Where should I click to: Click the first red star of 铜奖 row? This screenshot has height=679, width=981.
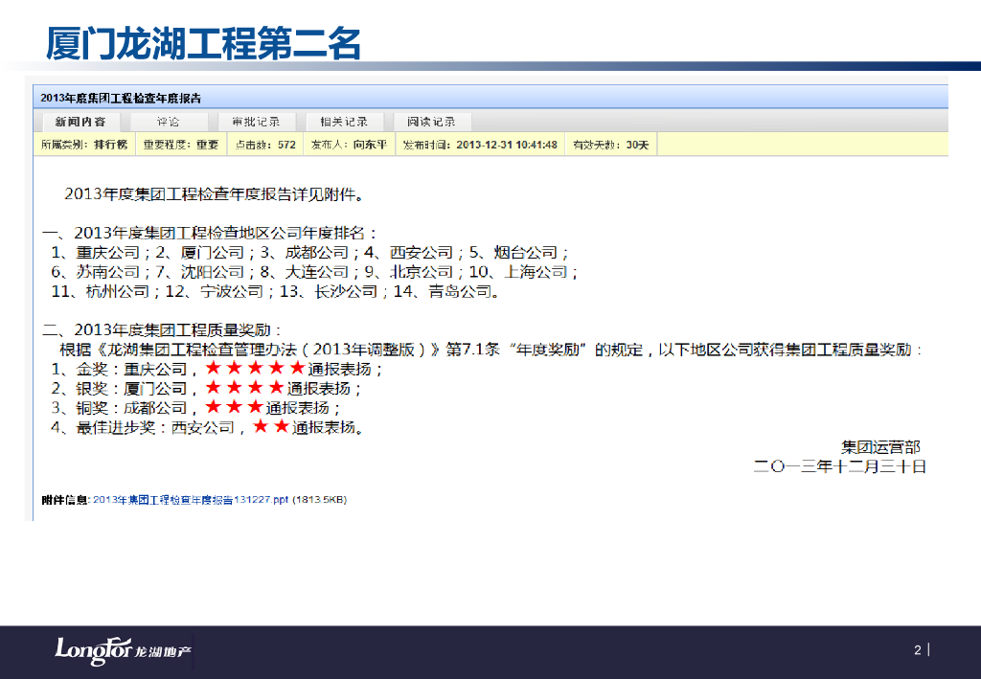[214, 406]
